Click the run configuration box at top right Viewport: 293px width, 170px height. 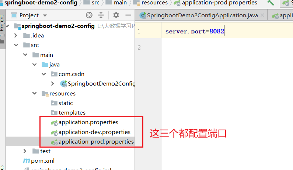click(286, 3)
